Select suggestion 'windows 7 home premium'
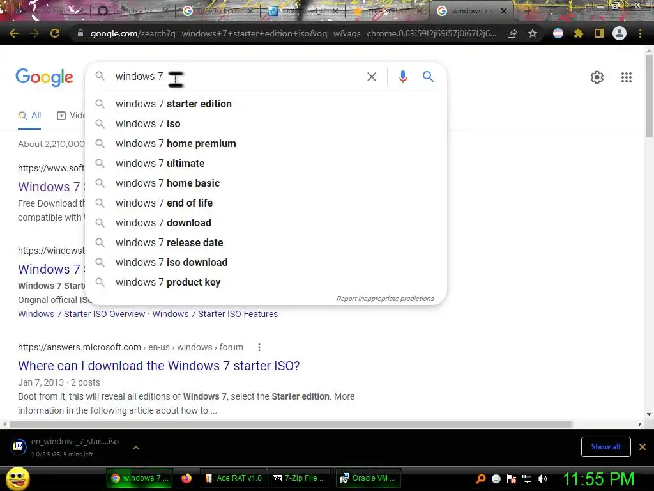 pos(266,144)
